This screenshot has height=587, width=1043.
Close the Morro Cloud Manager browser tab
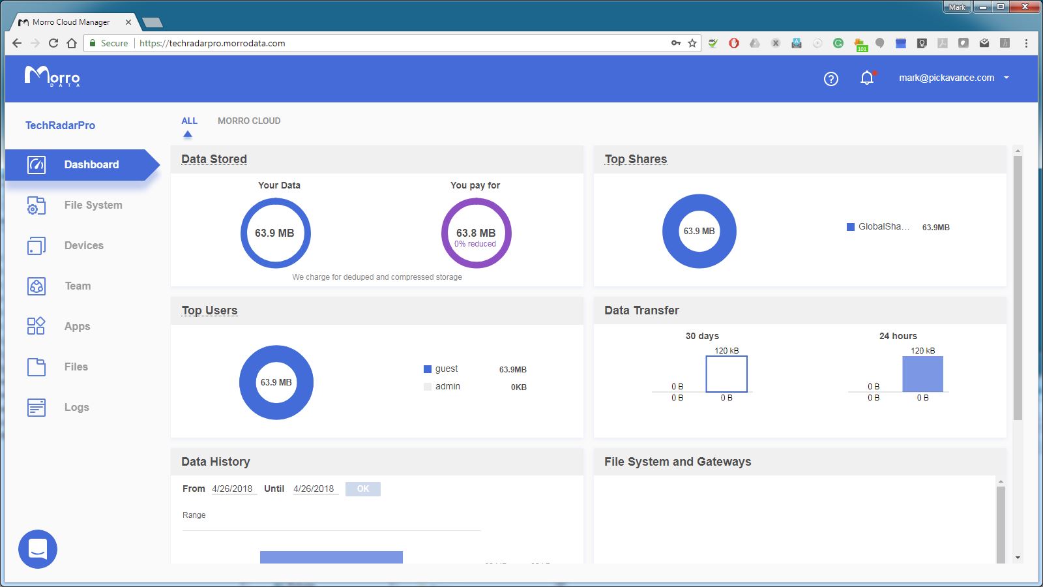point(128,22)
